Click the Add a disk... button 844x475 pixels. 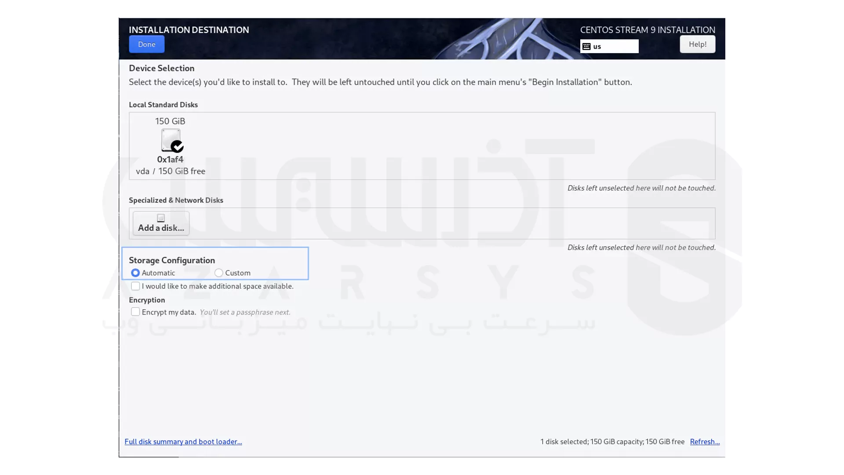point(161,223)
